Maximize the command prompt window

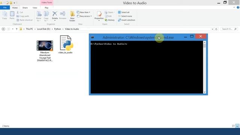(x=192, y=36)
